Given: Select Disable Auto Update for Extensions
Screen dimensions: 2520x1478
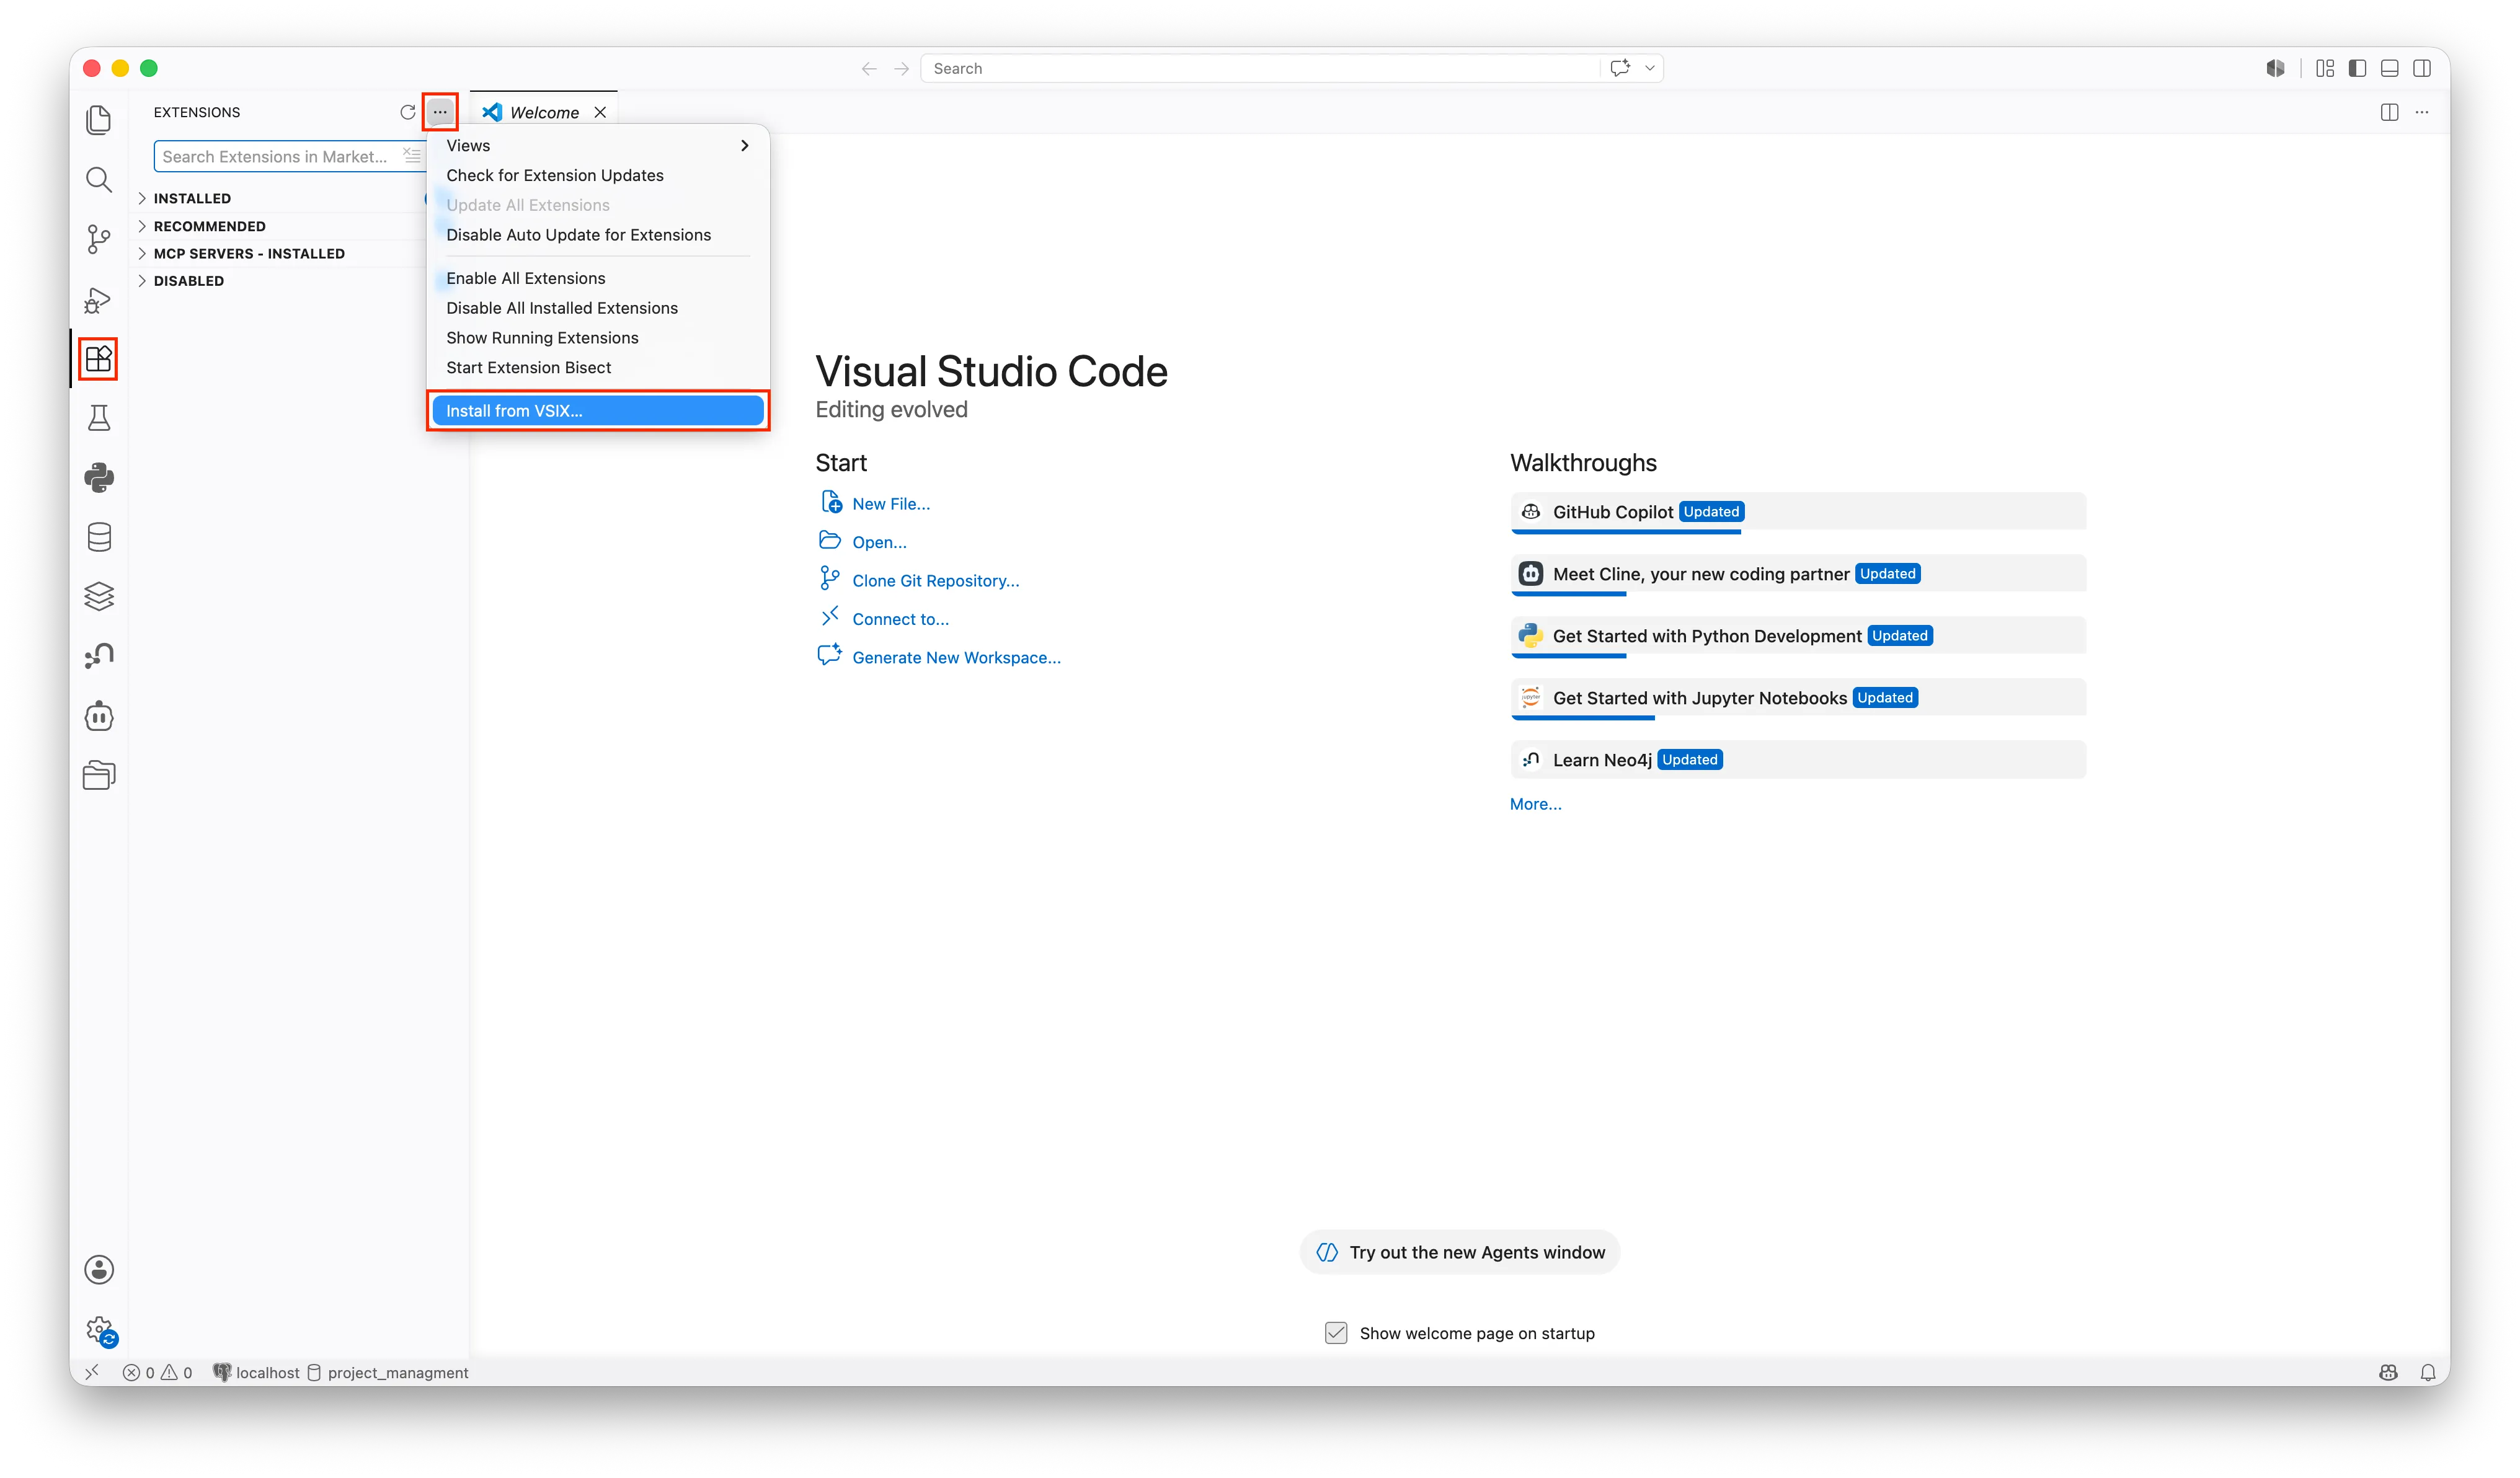Looking at the screenshot, I should coord(598,235).
